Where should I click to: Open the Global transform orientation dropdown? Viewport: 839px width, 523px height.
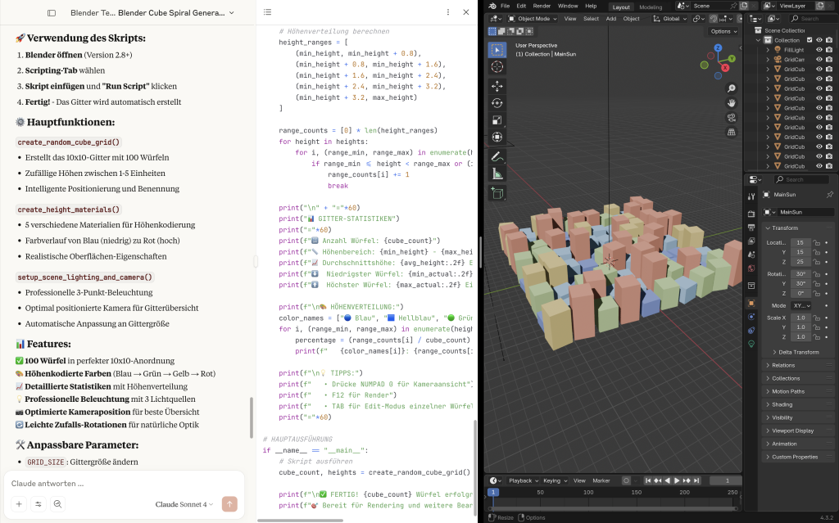[669, 19]
